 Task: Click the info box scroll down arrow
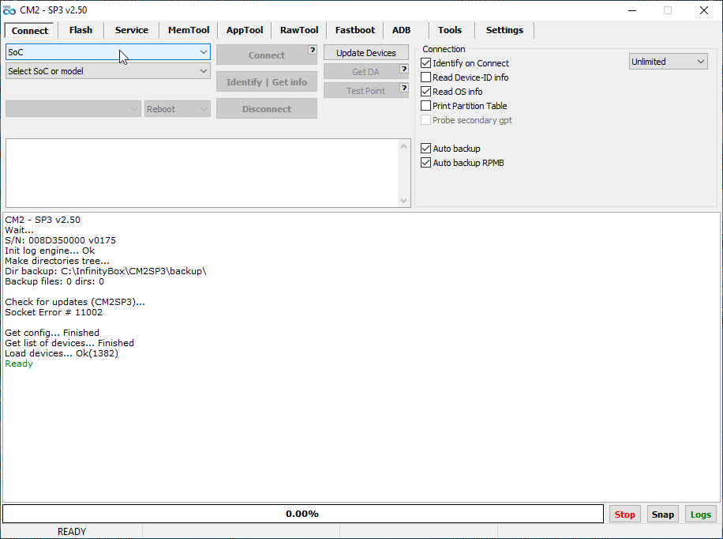point(404,201)
